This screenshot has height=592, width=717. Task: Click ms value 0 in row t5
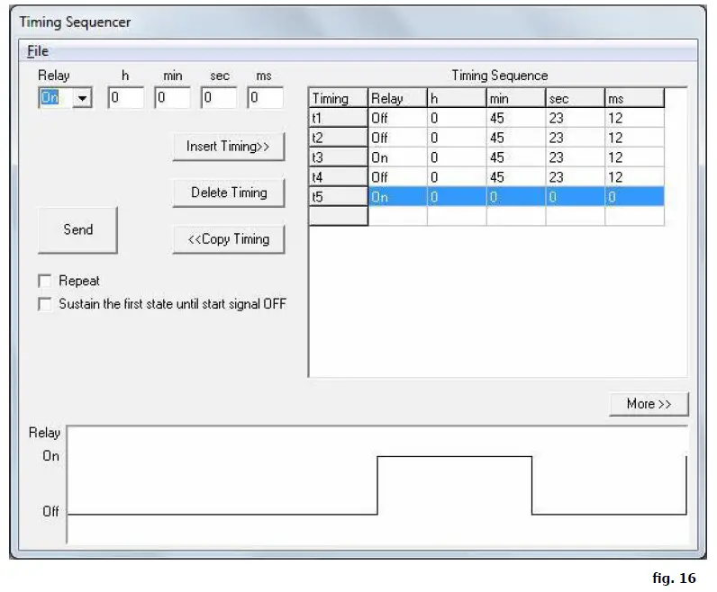coord(635,197)
